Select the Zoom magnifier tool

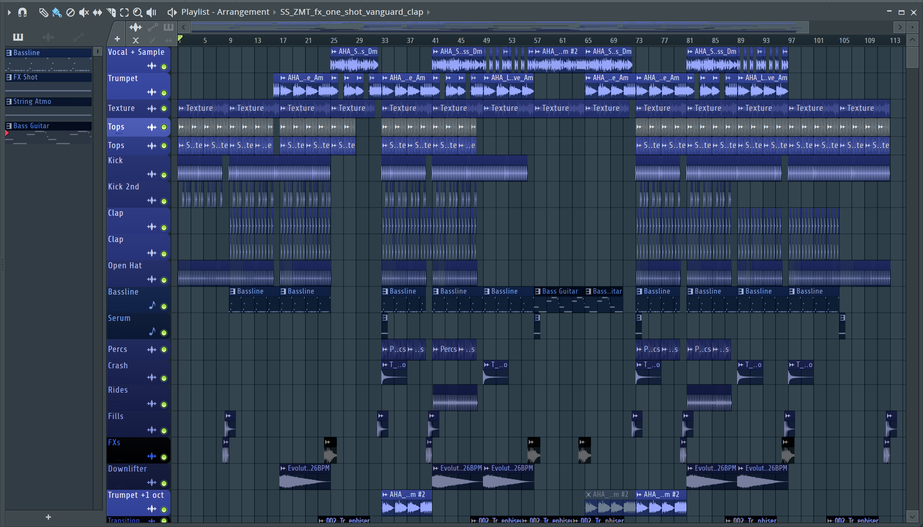[137, 13]
